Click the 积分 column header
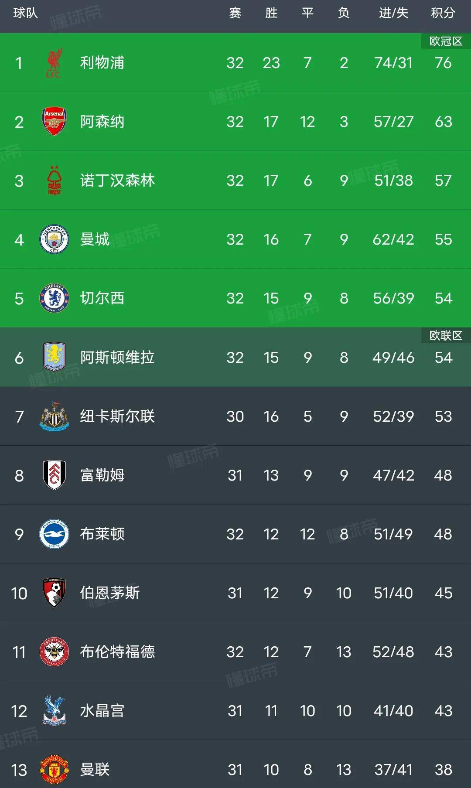Screen dimensions: 471x788 point(443,13)
